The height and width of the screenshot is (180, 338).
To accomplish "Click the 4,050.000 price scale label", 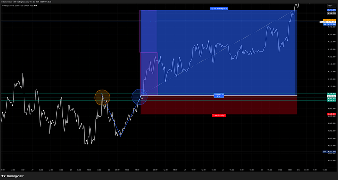I will 331,131.
